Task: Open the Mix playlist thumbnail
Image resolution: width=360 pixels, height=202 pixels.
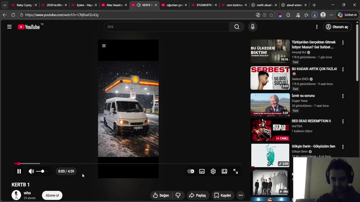Action: pyautogui.click(x=270, y=182)
